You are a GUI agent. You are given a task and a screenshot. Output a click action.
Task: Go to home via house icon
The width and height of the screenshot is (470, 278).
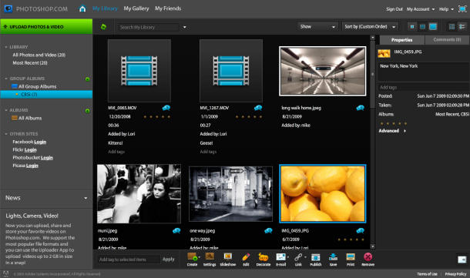[x=82, y=8]
